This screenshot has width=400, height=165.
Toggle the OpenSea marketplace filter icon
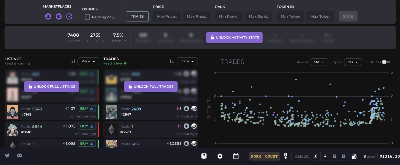[48, 16]
